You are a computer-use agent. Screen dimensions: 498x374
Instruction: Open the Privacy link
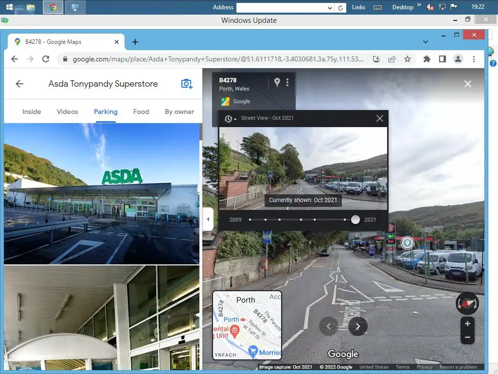coord(425,367)
